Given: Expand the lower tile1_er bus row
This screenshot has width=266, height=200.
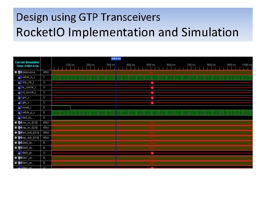Looking at the screenshot, I should tap(16, 163).
